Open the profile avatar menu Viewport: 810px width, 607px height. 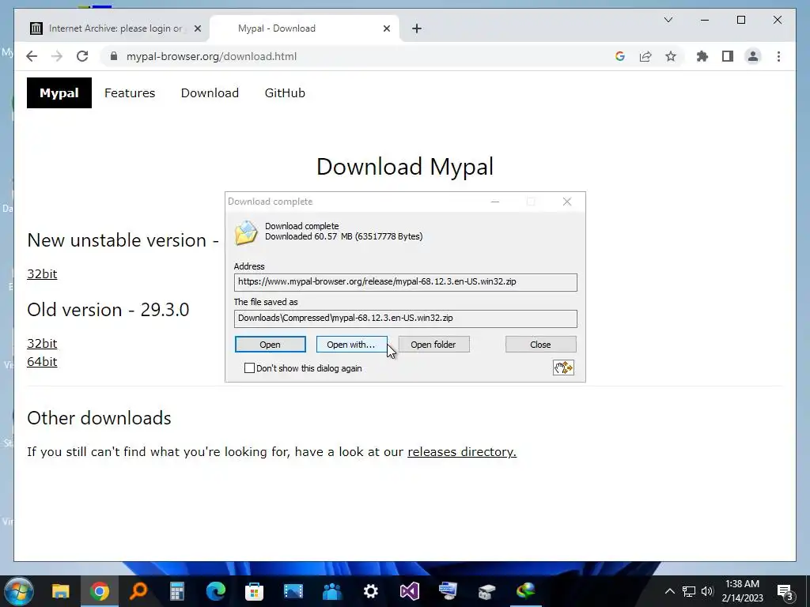click(753, 56)
